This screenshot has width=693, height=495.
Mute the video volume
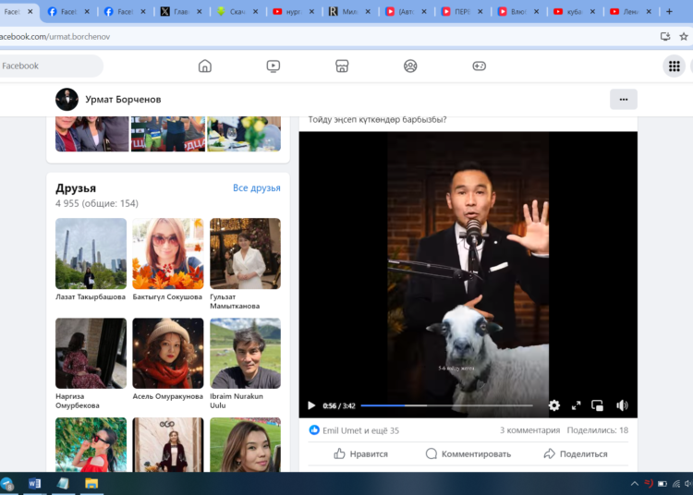pos(622,405)
